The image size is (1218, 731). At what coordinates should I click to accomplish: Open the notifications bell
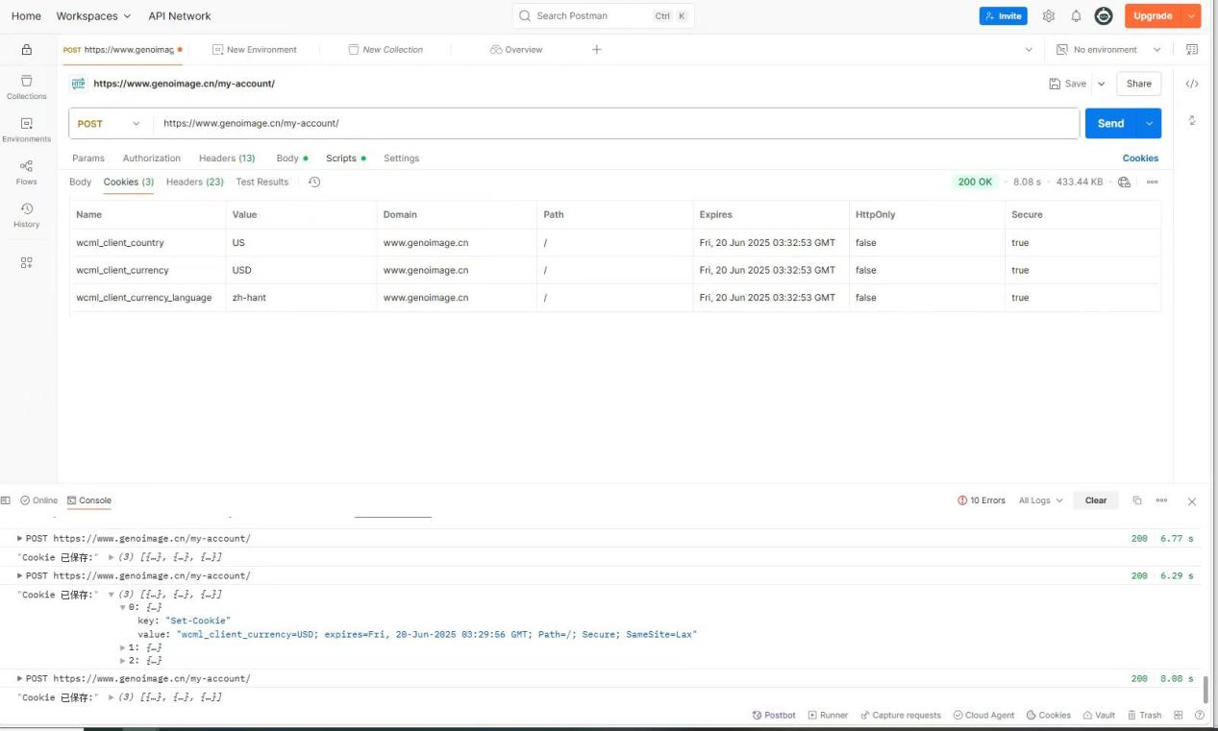[1076, 16]
